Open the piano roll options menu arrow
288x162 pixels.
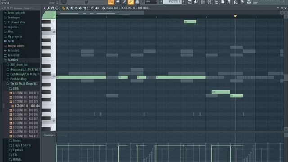pyautogui.click(x=44, y=8)
